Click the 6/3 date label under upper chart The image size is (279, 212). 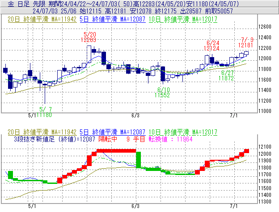135,116
